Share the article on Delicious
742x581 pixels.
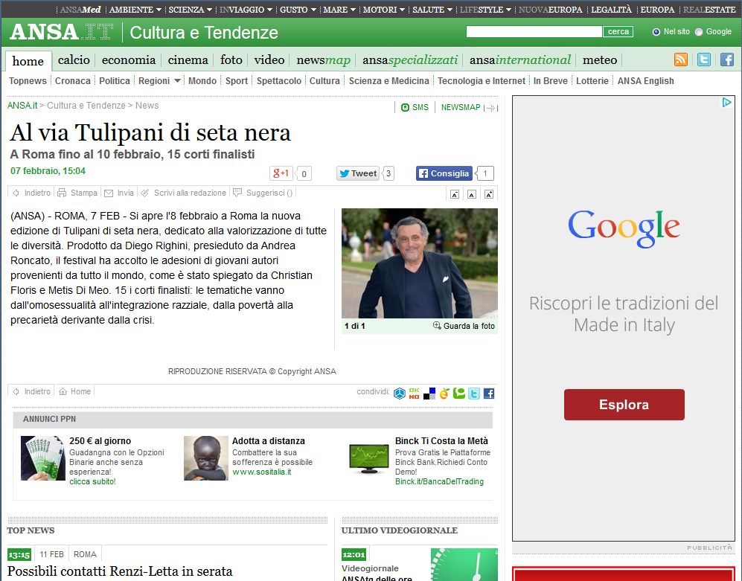pyautogui.click(x=429, y=394)
